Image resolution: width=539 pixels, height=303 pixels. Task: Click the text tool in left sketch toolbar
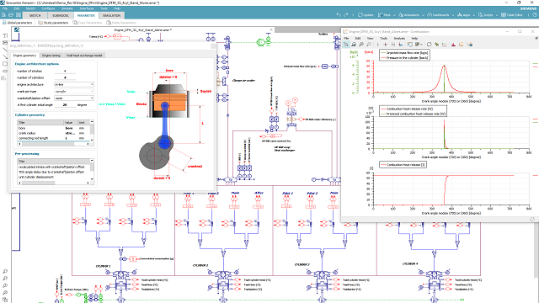click(x=5, y=35)
